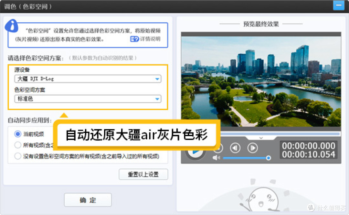This screenshot has width=349, height=215.
Task: Play the preview video
Action: coord(196,153)
